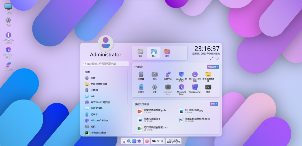Image resolution: width=302 pixels, height=146 pixels.
Task: Select Microsoft Edge icon on the desktop
Action: point(8,52)
